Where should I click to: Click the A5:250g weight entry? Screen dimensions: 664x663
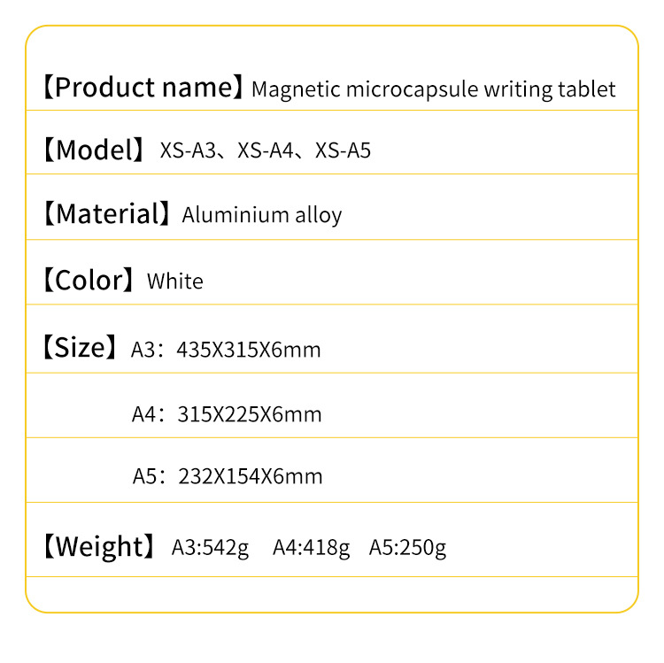[x=407, y=548]
